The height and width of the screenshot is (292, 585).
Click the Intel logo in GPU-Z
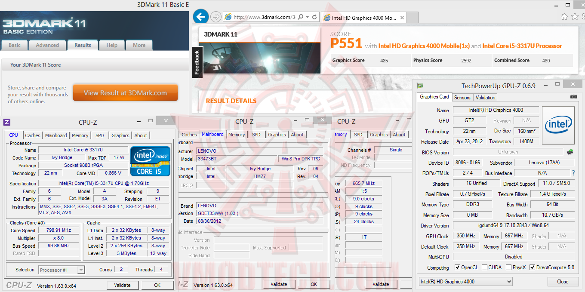coord(558,125)
